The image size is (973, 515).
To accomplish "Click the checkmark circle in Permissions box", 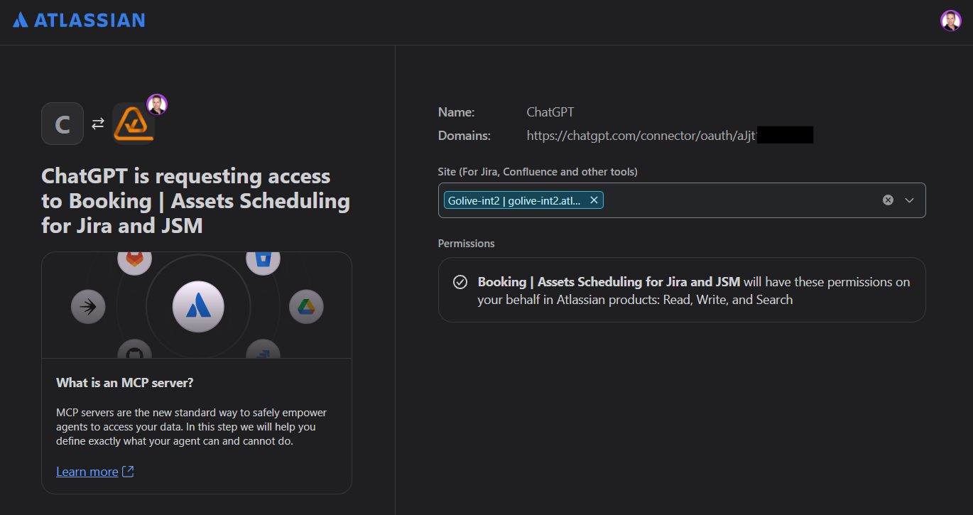I will click(460, 282).
